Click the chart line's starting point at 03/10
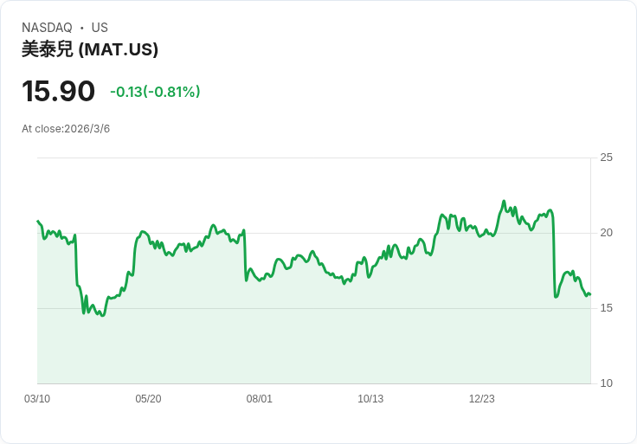637x444 pixels. point(38,221)
